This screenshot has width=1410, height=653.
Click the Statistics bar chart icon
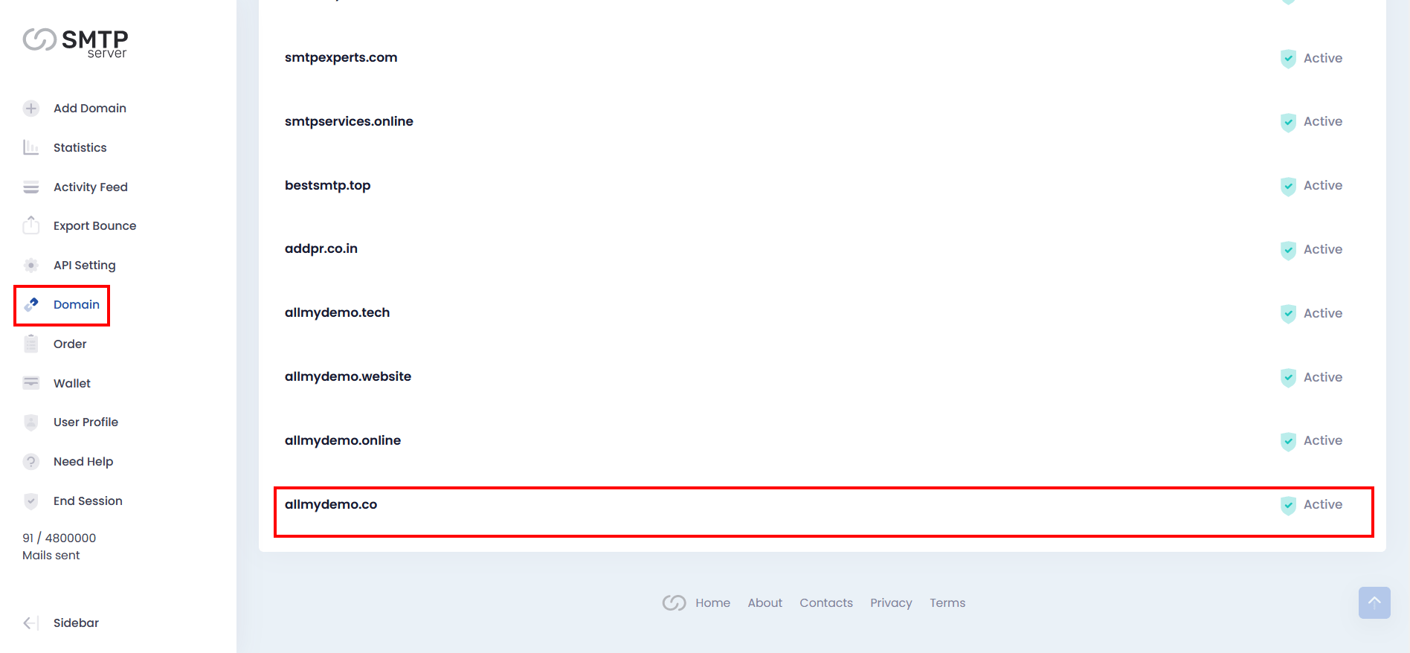30,147
